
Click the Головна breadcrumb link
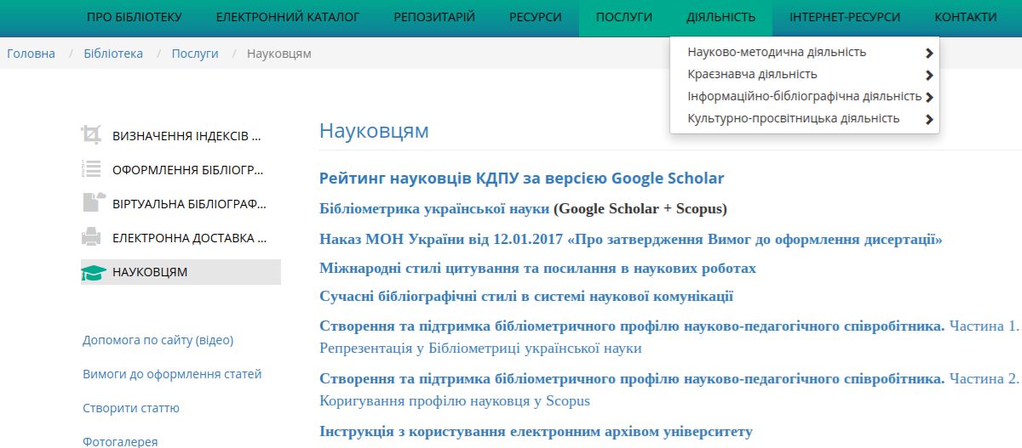[x=31, y=54]
